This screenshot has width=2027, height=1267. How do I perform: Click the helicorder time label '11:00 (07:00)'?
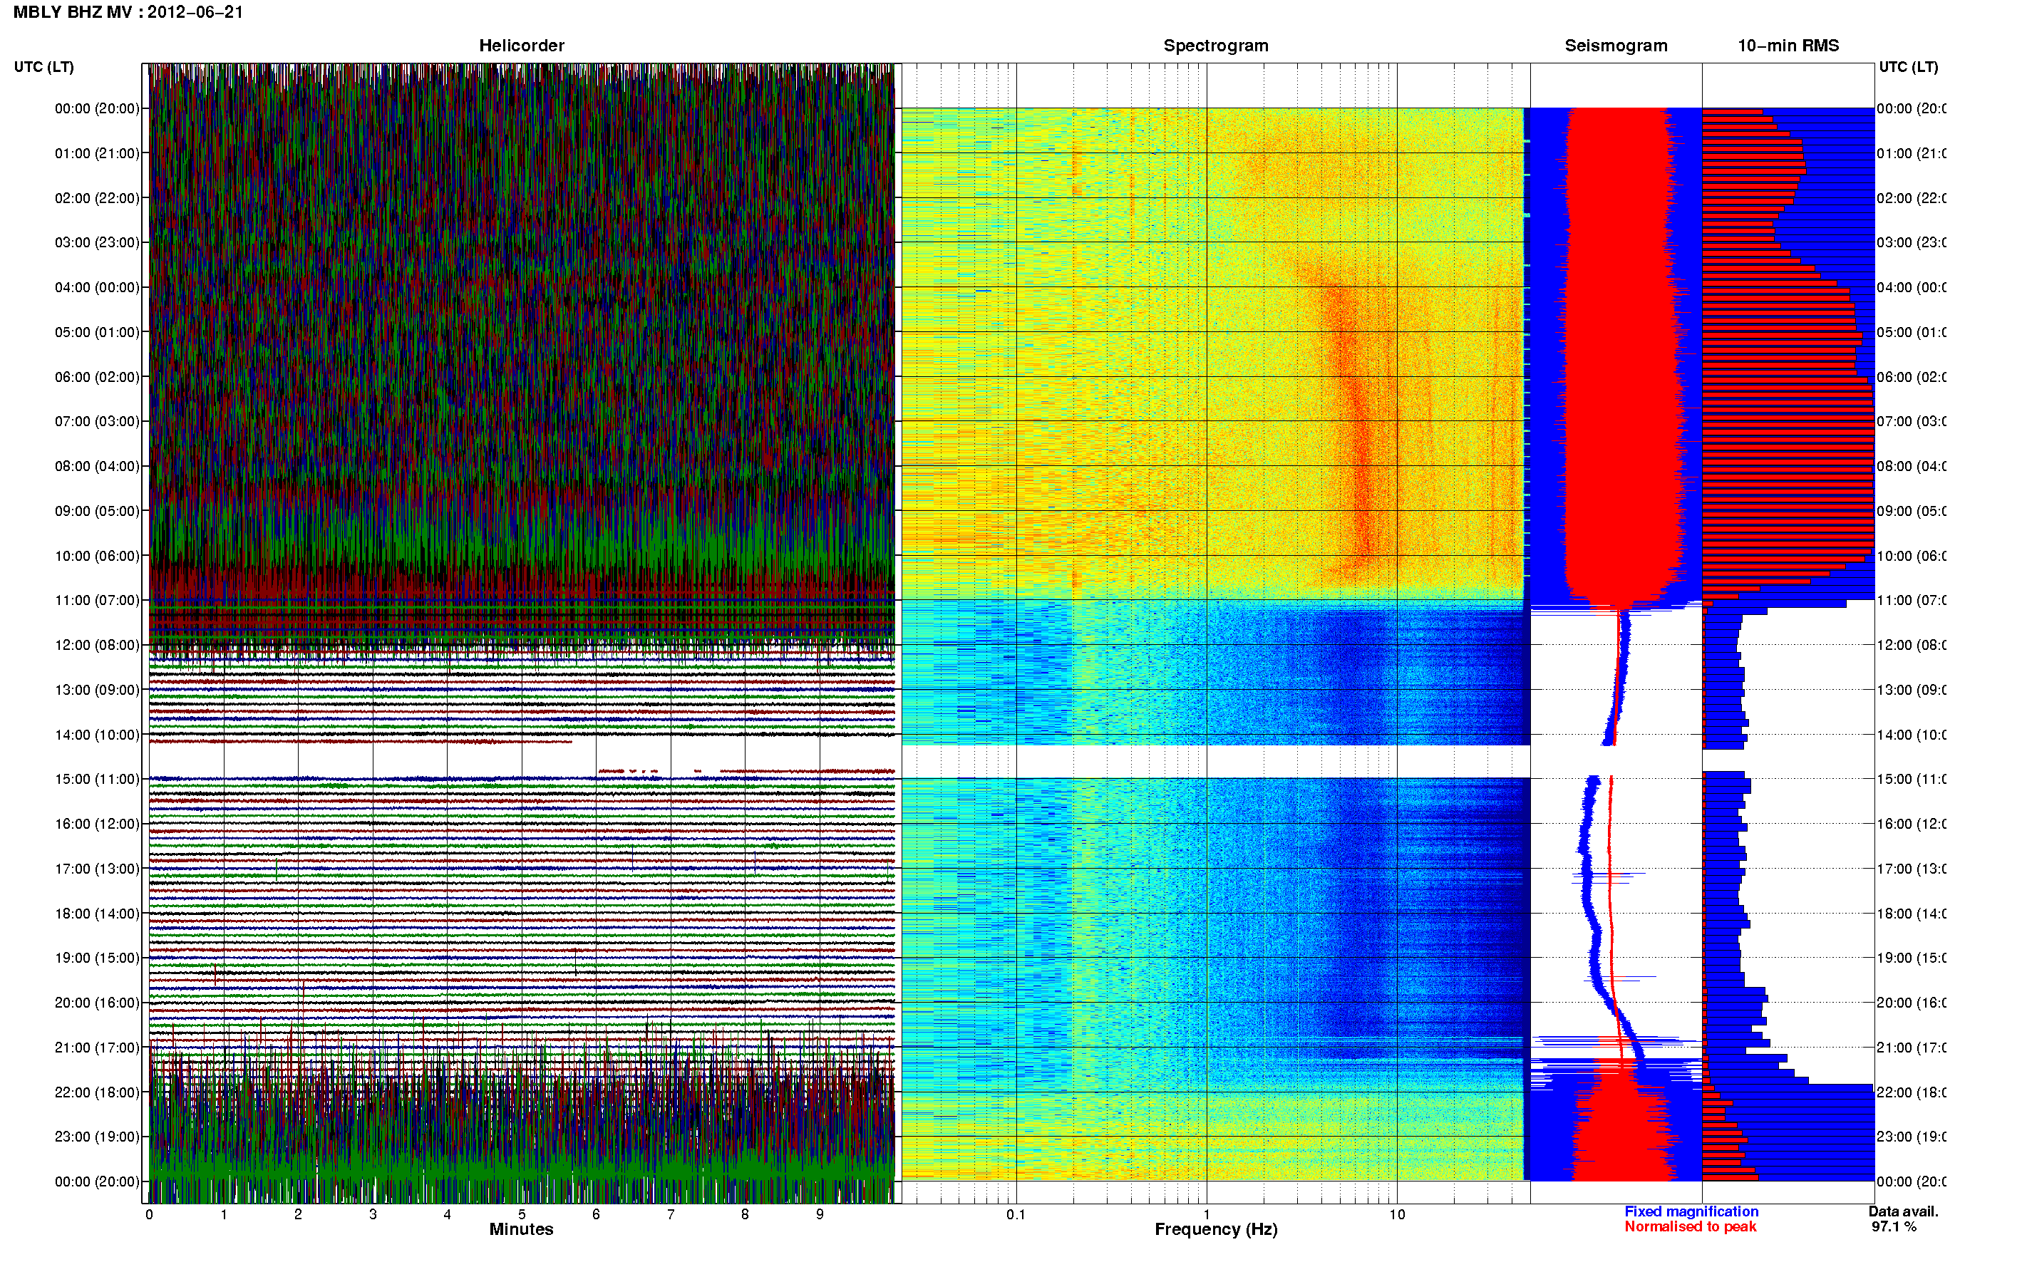pos(97,601)
